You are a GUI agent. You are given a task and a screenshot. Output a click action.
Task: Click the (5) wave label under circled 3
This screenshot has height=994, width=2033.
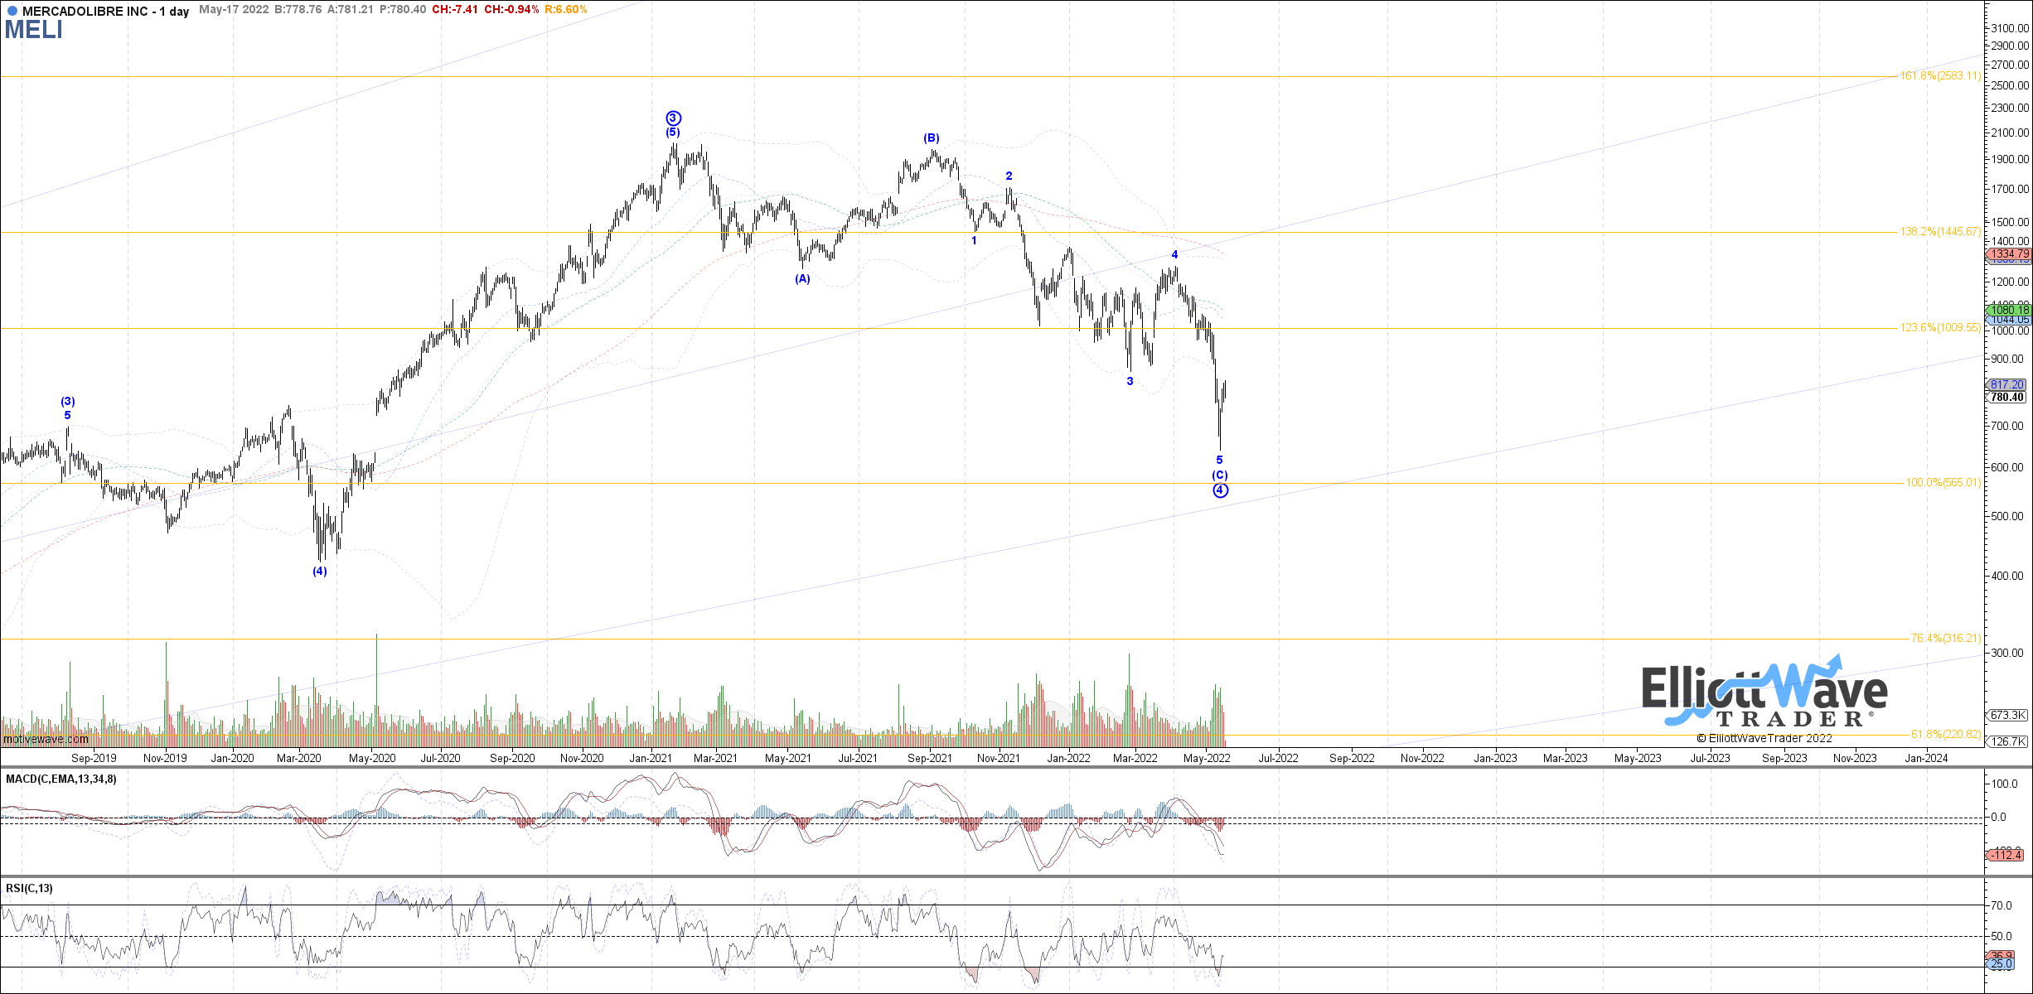(673, 133)
